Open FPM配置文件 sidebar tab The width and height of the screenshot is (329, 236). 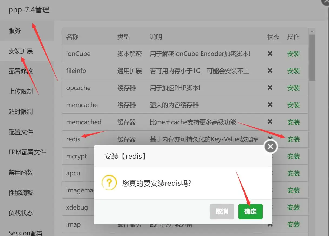point(27,152)
